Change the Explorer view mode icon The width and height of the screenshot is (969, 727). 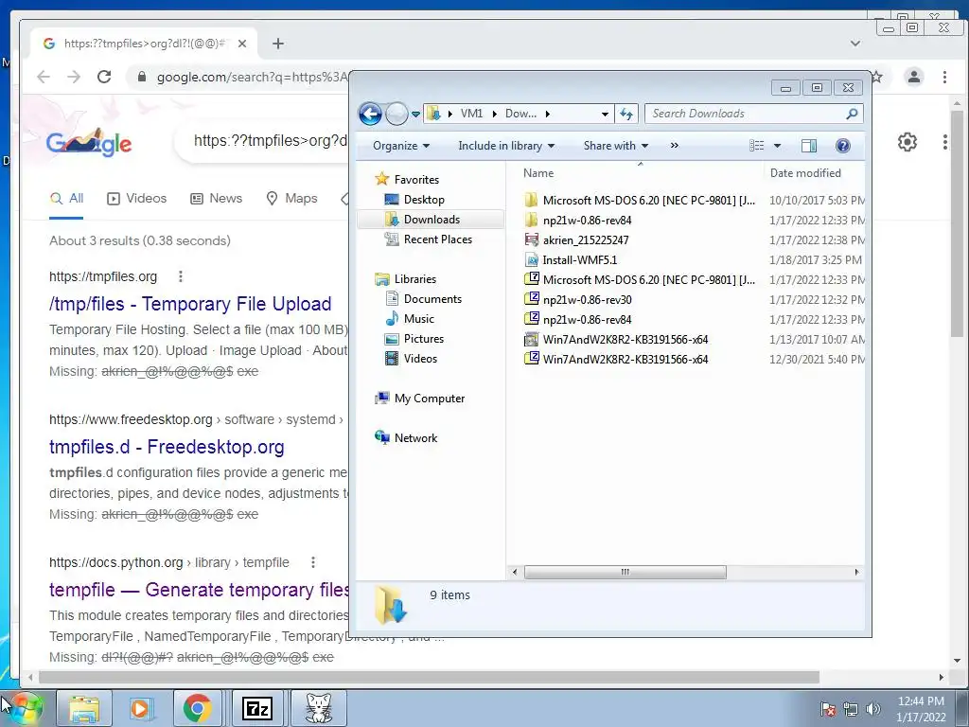click(x=756, y=146)
